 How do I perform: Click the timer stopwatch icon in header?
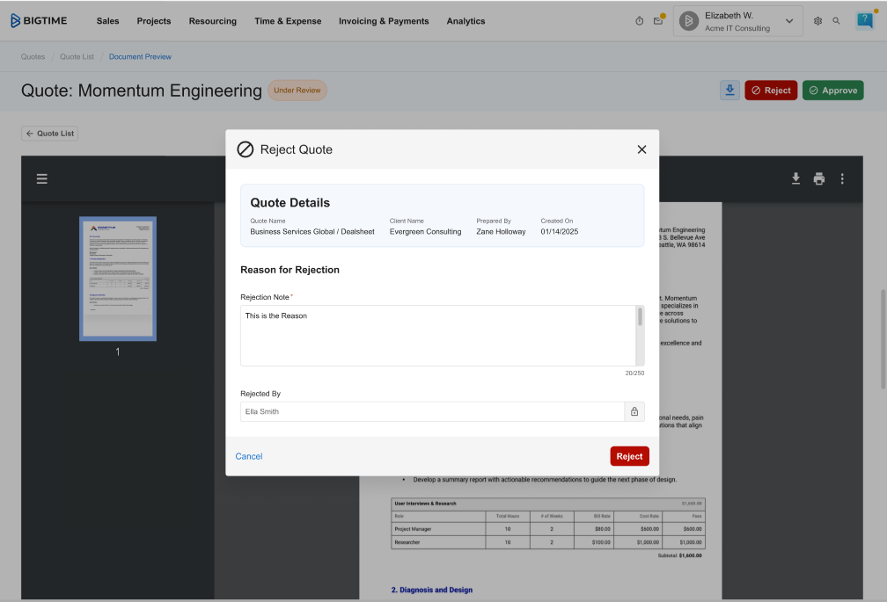(x=639, y=21)
